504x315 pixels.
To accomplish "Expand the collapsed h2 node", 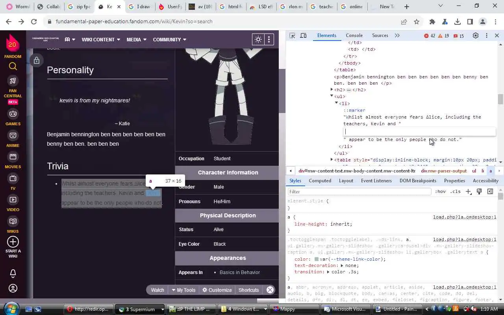I will point(332,90).
